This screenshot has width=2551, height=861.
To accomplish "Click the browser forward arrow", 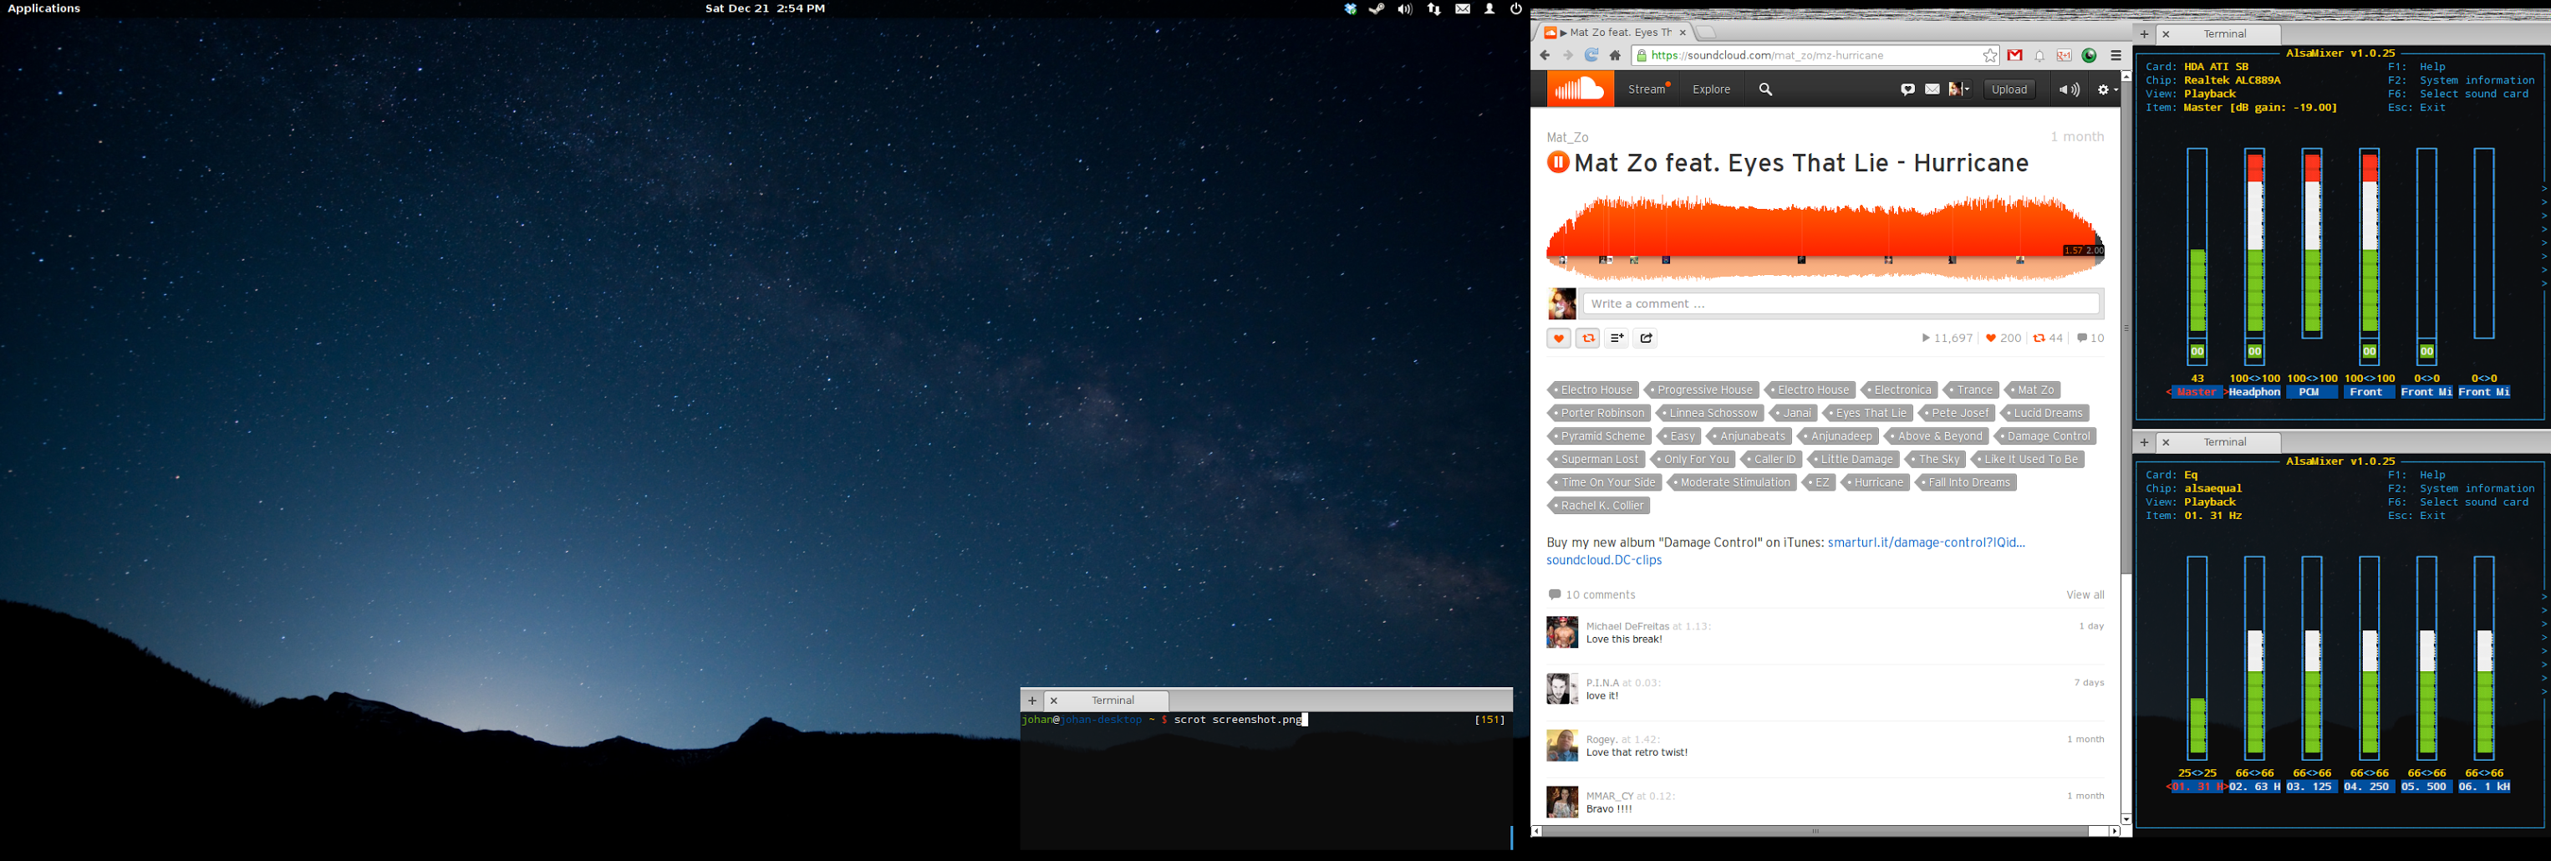I will [1568, 55].
